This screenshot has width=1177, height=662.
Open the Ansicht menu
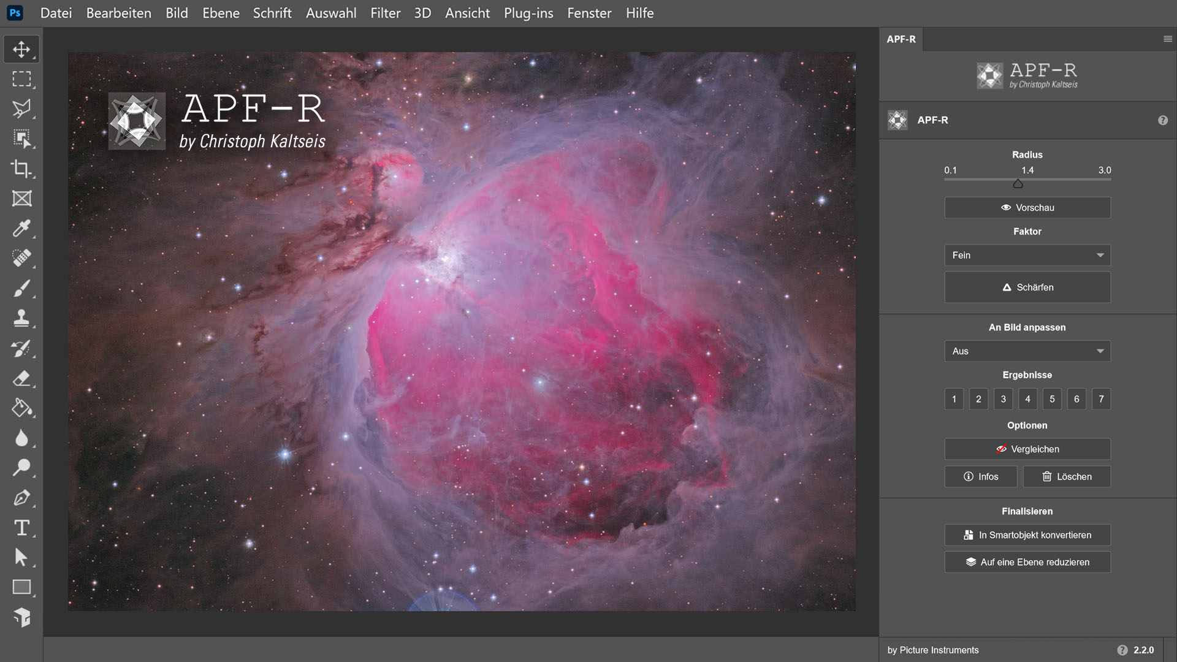tap(468, 13)
